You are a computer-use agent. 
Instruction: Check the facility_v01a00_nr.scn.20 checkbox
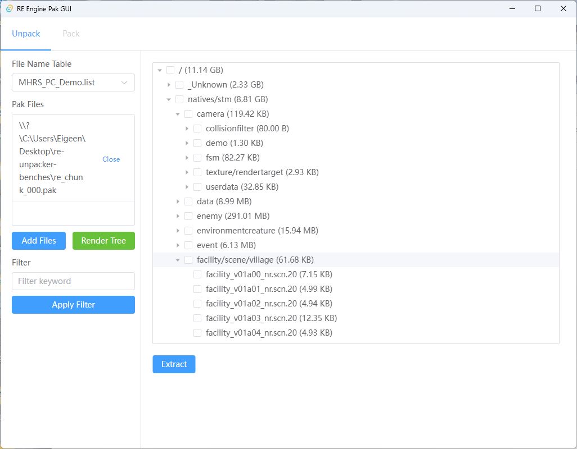197,274
